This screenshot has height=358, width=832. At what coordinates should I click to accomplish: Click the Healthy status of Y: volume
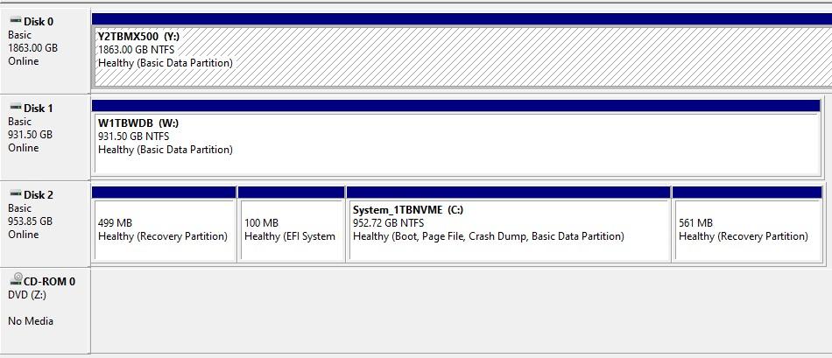point(166,63)
